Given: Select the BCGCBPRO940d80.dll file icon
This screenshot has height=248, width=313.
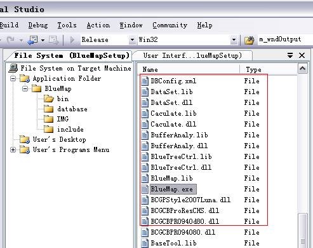Looking at the screenshot, I should 145,222.
